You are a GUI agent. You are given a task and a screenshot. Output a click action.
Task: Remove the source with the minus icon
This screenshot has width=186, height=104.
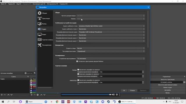(35, 95)
